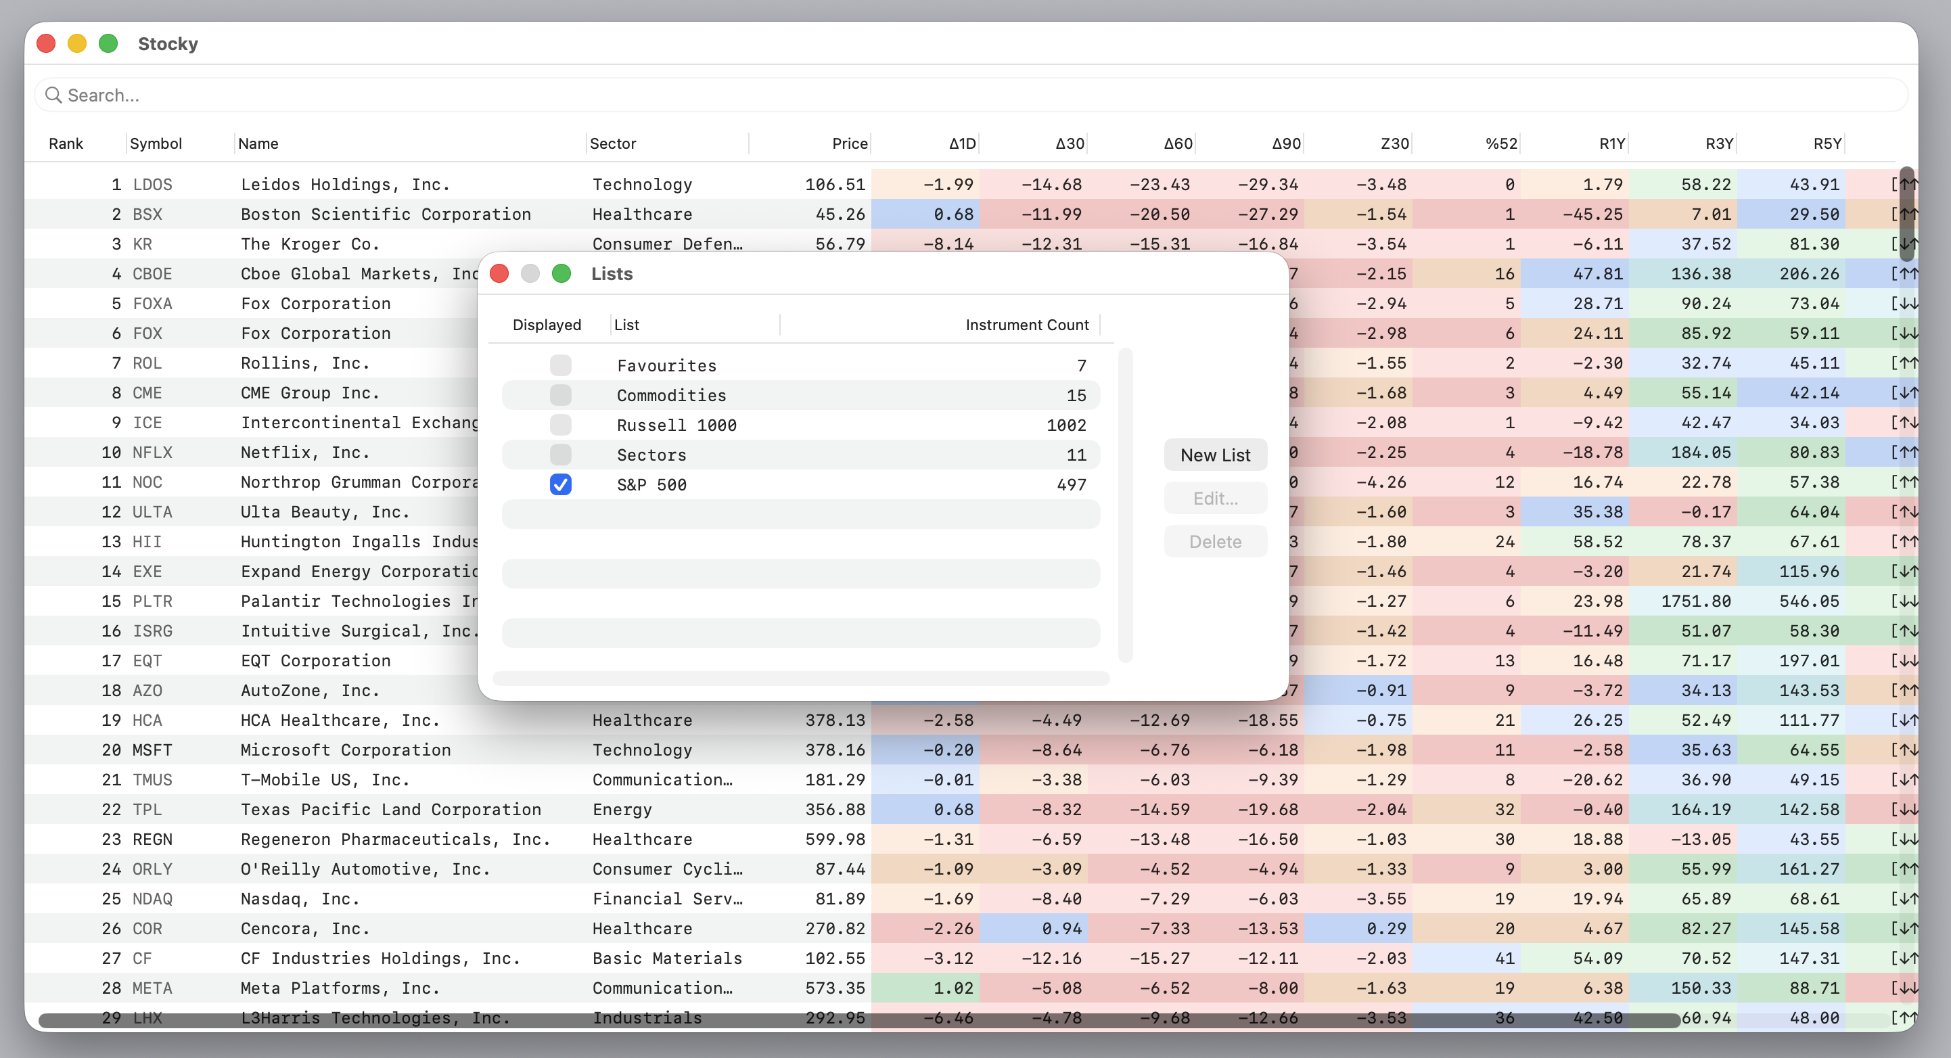The image size is (1951, 1058).
Task: Check the Russell 1000 displayed box
Action: pos(560,425)
